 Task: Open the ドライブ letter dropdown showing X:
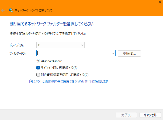click(x=60, y=45)
